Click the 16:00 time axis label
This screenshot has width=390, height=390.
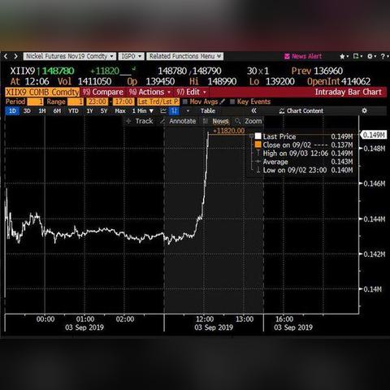point(284,319)
